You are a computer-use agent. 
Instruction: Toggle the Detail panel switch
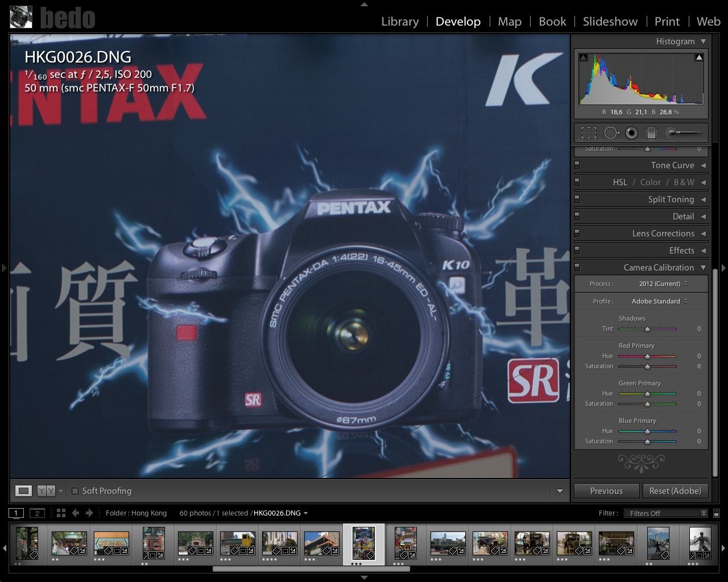click(x=577, y=216)
